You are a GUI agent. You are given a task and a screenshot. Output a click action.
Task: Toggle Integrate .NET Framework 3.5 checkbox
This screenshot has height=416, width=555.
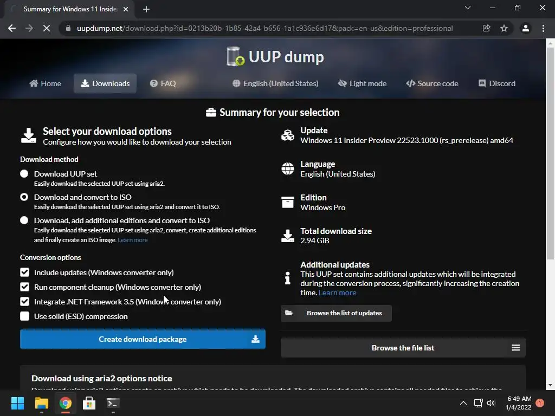tap(24, 301)
